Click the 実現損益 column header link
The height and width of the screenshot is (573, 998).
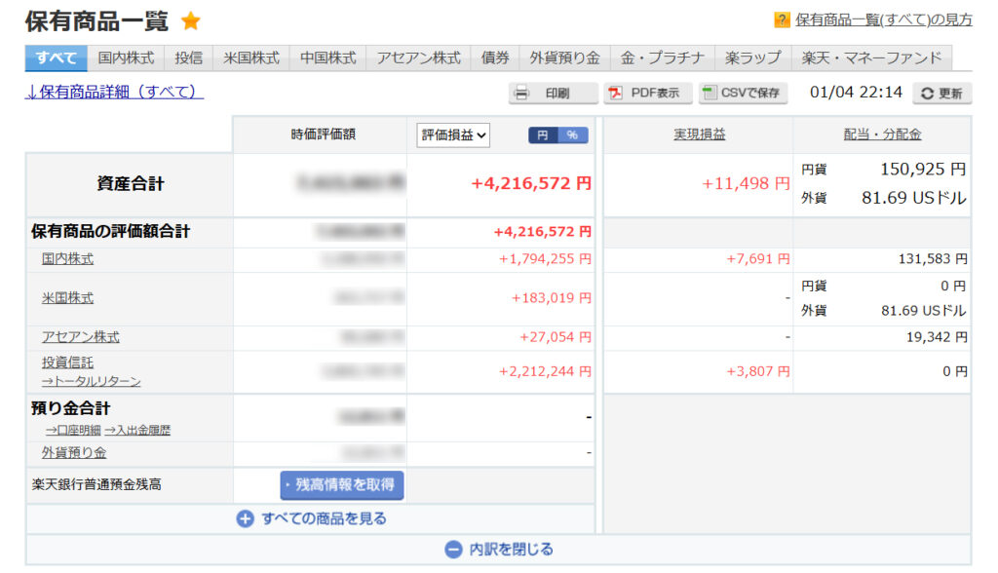tap(699, 135)
